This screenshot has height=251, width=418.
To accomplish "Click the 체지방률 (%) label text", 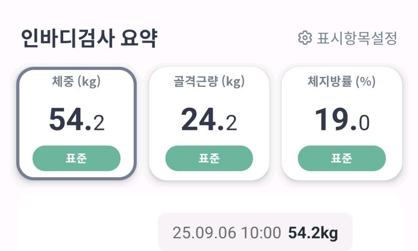I will 342,81.
